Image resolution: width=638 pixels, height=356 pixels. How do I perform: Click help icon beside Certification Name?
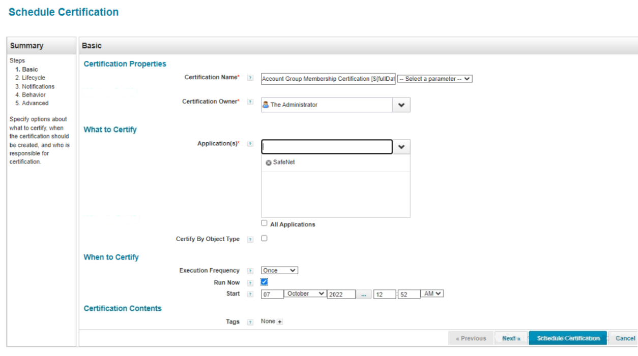tap(250, 78)
